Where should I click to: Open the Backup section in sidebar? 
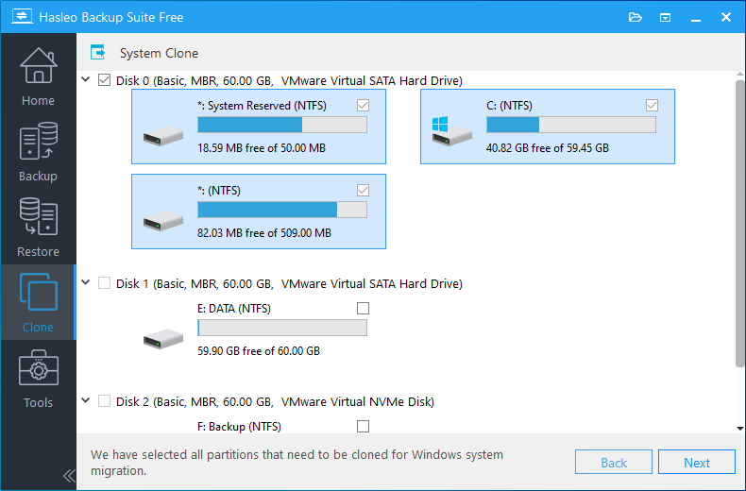[x=38, y=152]
